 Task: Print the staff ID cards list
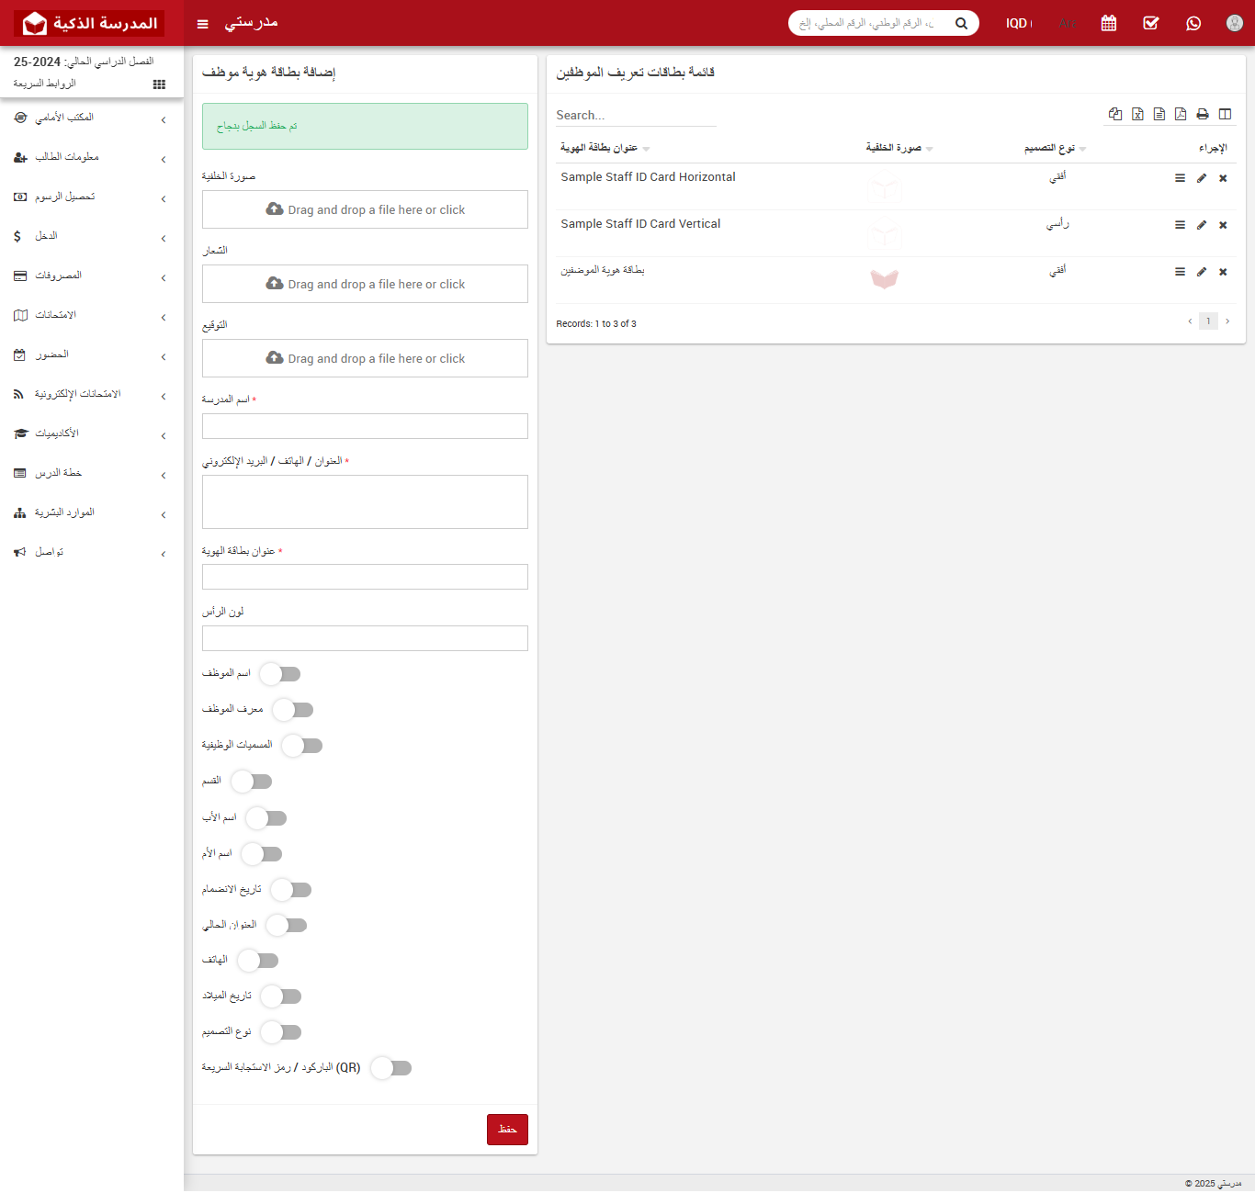(x=1203, y=114)
